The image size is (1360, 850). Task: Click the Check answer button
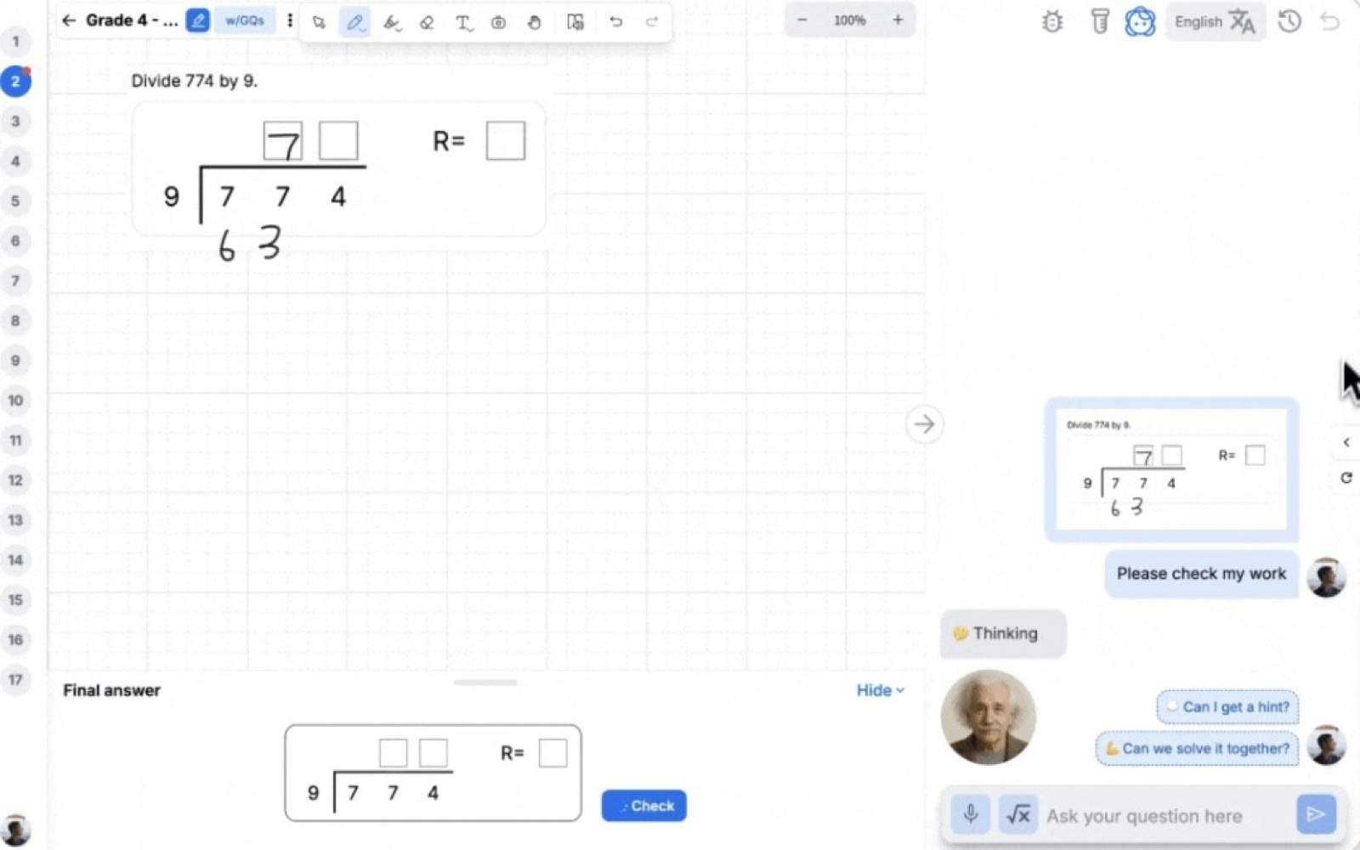643,806
